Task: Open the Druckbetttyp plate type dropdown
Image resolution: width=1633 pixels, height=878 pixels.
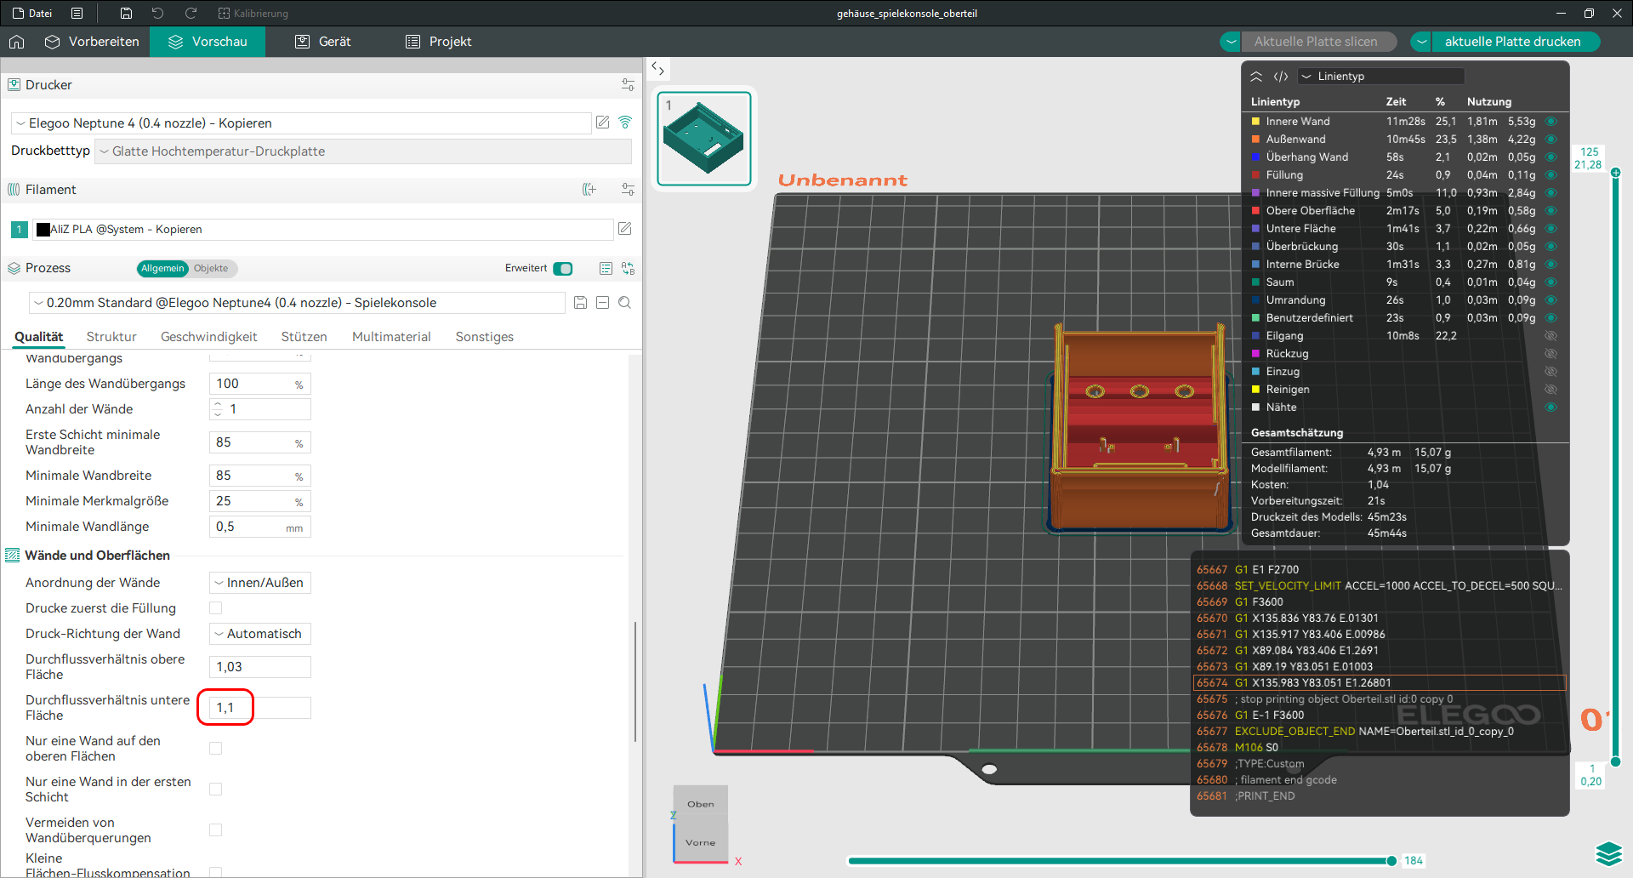Action: click(x=363, y=151)
